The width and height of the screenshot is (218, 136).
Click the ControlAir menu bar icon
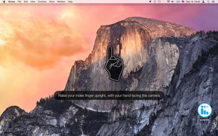click(x=150, y=2)
